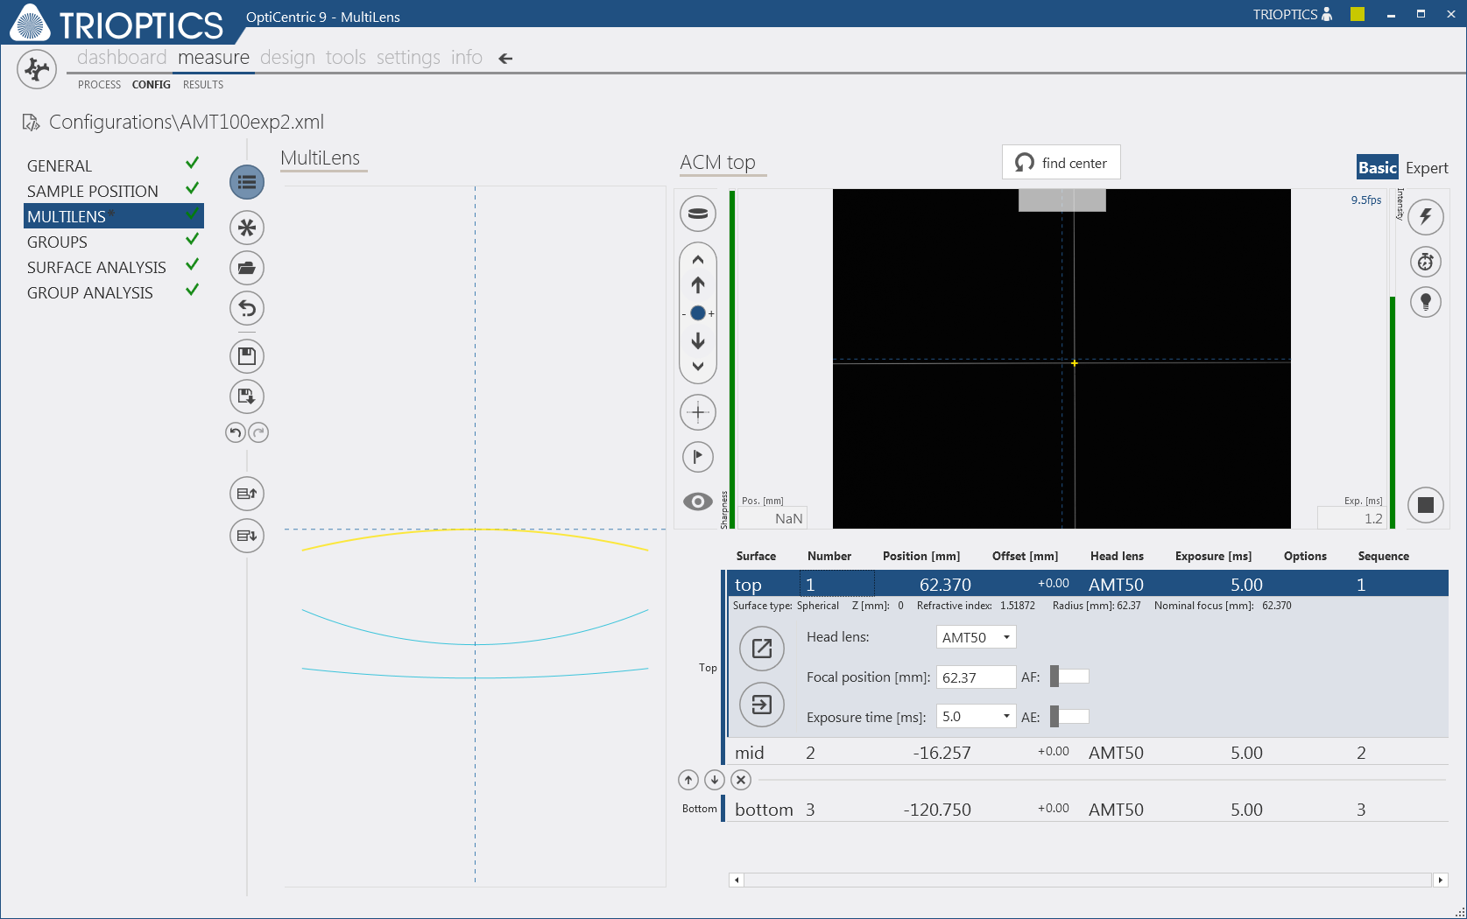Click the revert arrow icon below the folder icon
Image resolution: width=1467 pixels, height=919 pixels.
pos(247,308)
